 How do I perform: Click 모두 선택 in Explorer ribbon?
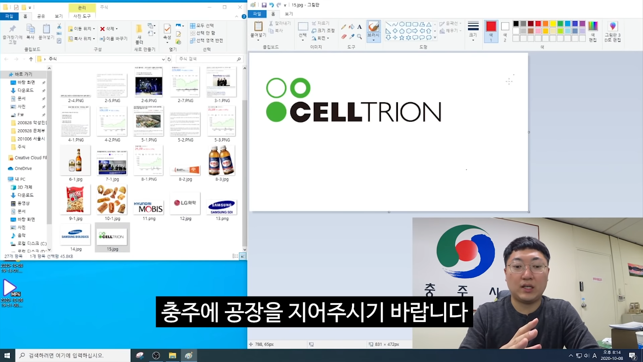(202, 25)
